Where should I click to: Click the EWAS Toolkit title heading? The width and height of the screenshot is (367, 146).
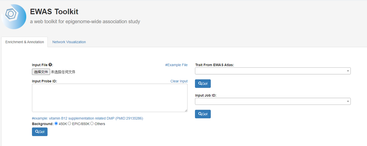point(54,12)
